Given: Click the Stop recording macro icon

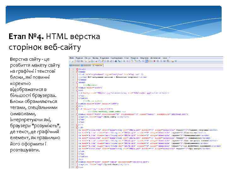Looking at the screenshot, I should [x=158, y=61].
